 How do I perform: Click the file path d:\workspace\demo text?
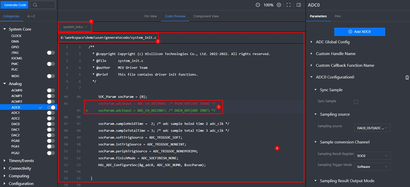click(108, 38)
